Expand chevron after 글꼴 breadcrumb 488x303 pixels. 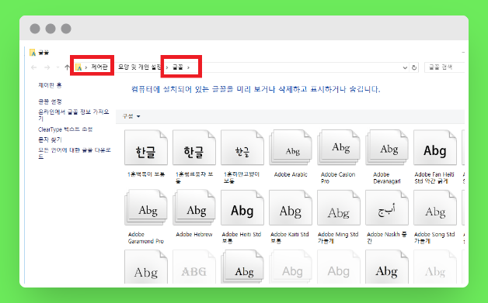[188, 67]
